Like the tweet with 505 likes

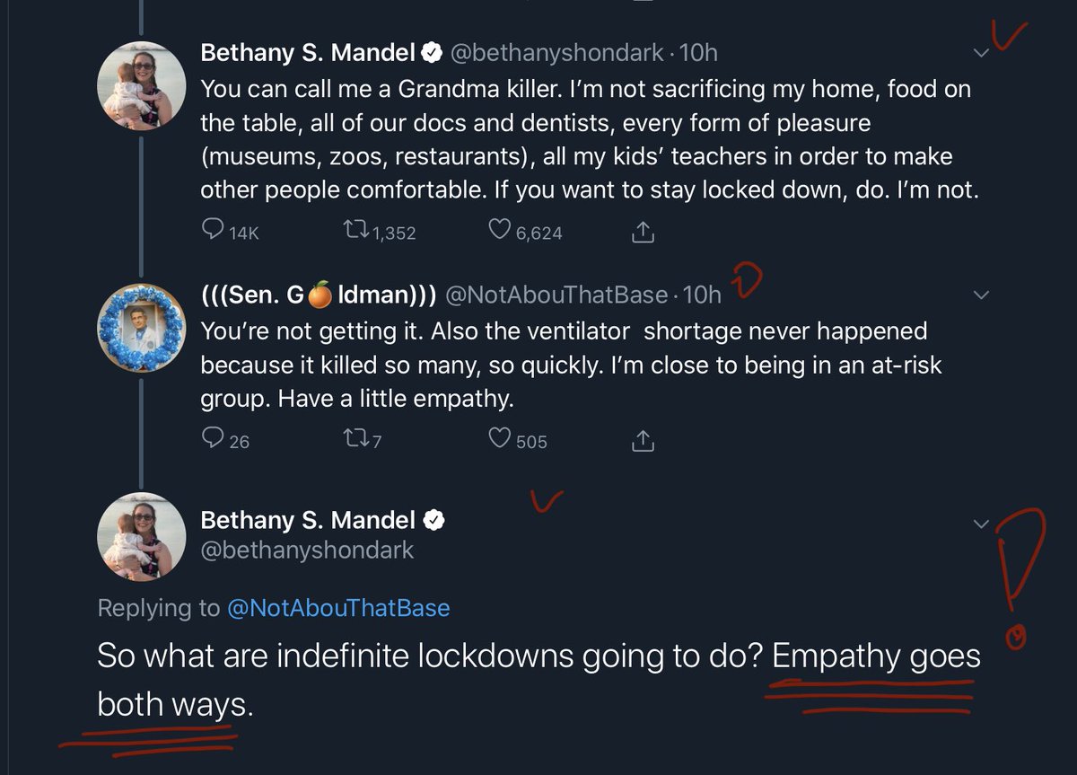tap(500, 438)
